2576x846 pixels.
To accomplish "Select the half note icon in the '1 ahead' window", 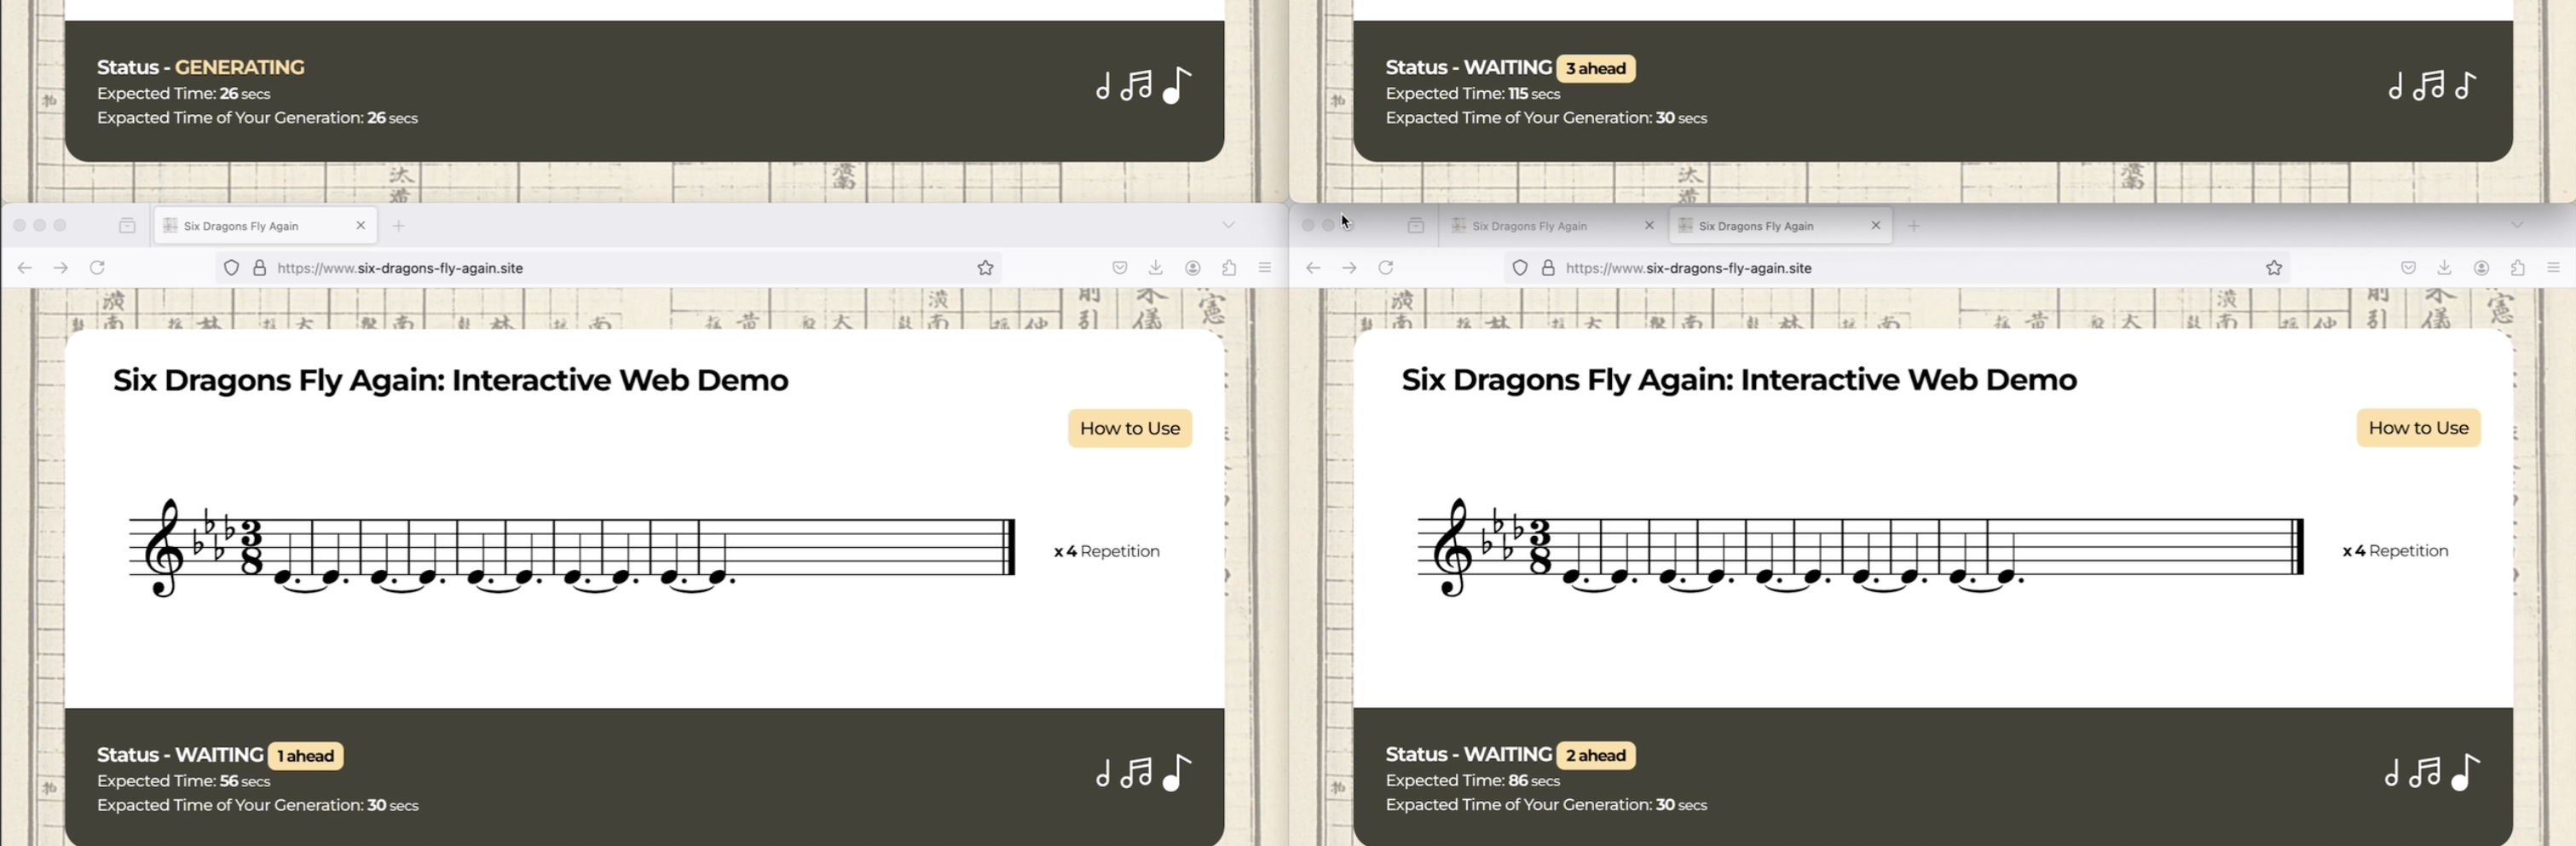I will coord(1103,774).
